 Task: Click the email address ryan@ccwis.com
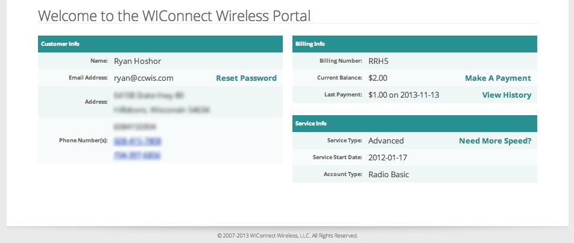pyautogui.click(x=143, y=78)
